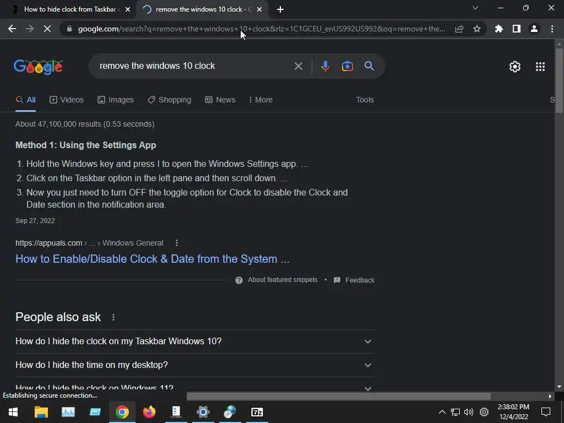Screen dimensions: 564x423
Task: Bookmark this page with the star icon
Action: tap(477, 29)
